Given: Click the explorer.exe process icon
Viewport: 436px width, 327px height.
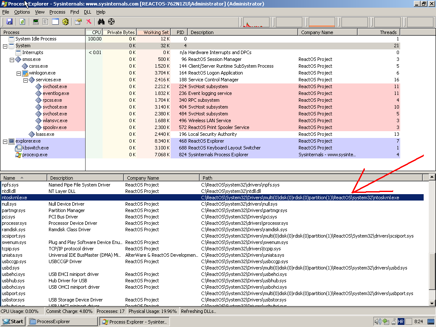Looking at the screenshot, I should 11,141.
